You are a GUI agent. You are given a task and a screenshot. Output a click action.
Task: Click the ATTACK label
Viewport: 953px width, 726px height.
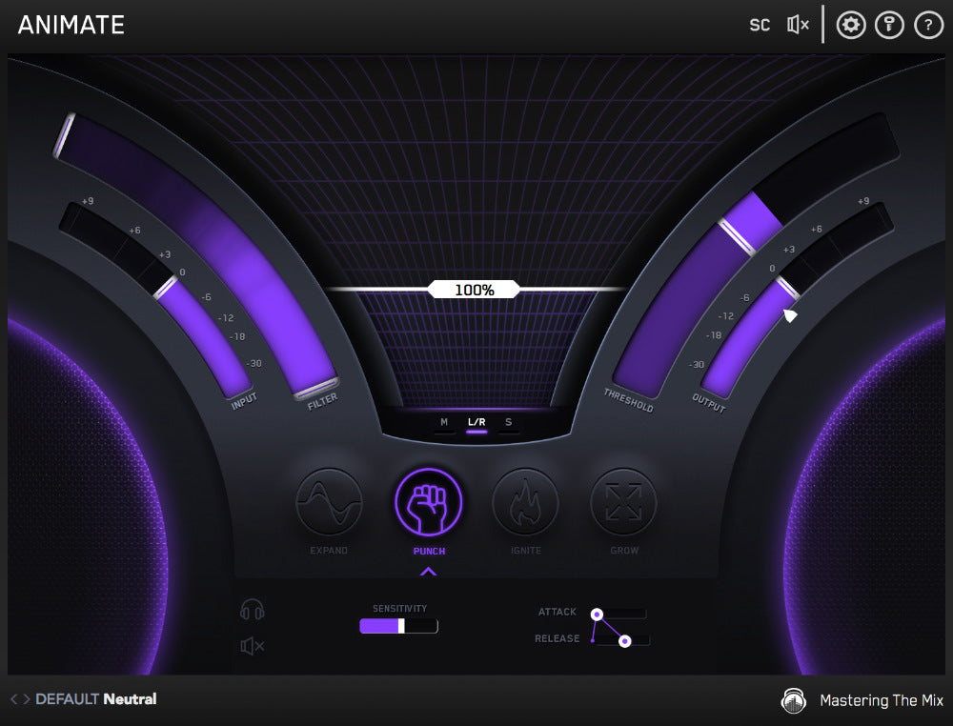pos(557,612)
